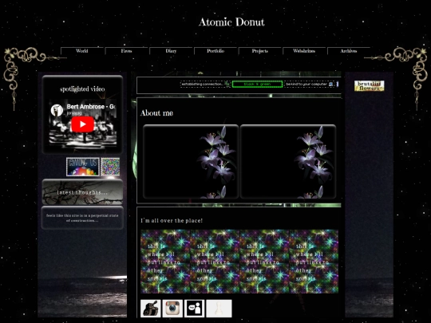This screenshot has height=323, width=431.
Task: Click the second lily flower card
Action: pos(288,161)
